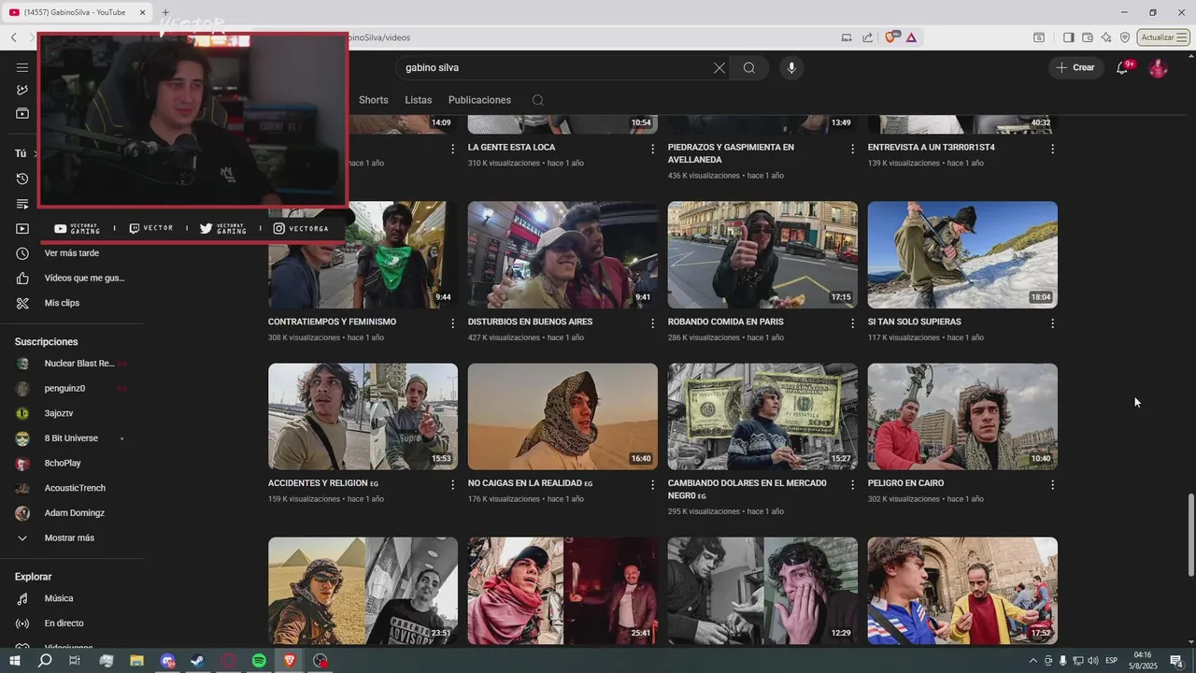Open PELIGRO EN CAIRO thumbnail
This screenshot has height=673, width=1196.
tap(962, 417)
